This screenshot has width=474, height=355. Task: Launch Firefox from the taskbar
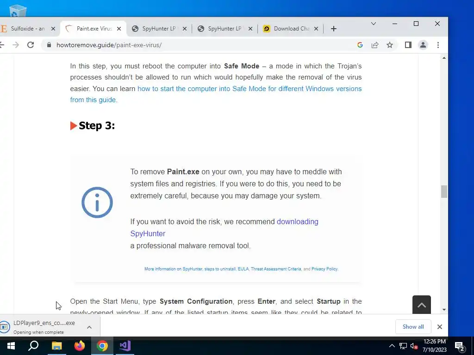pos(80,346)
